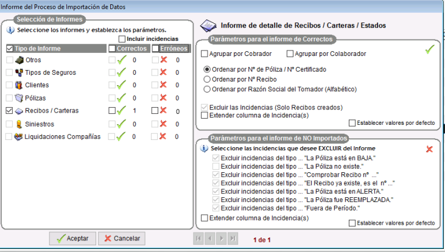Click green checkmark in Clientes row
Image resolution: width=445 pixels, height=252 pixels.
(x=122, y=85)
